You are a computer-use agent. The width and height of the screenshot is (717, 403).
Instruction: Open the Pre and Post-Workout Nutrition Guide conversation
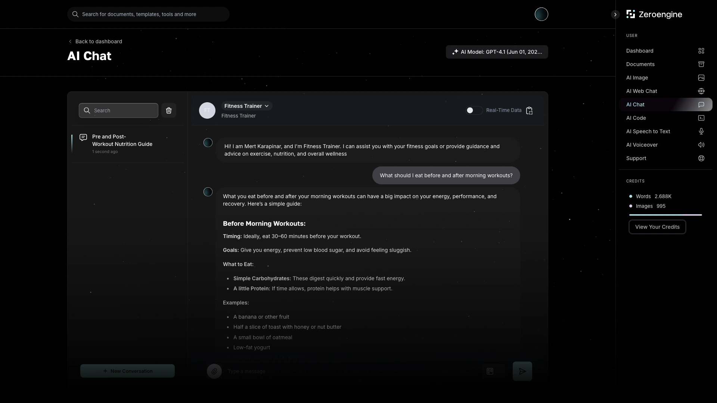[x=122, y=144]
